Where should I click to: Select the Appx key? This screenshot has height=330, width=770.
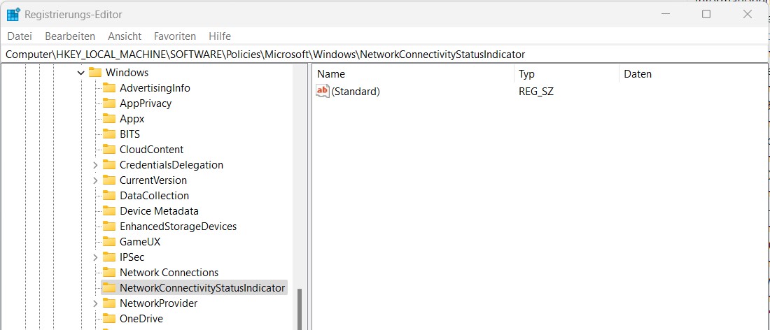click(132, 119)
